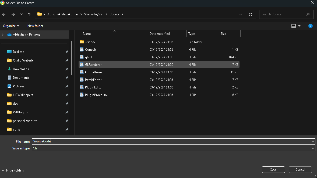Viewport: 317px width, 178px height.
Task: Click the search magnifier icon
Action: pyautogui.click(x=308, y=14)
